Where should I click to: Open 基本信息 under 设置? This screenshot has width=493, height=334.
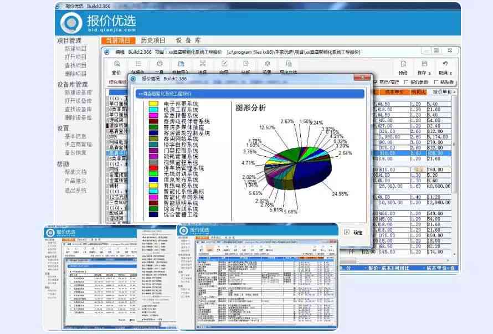[x=75, y=136]
